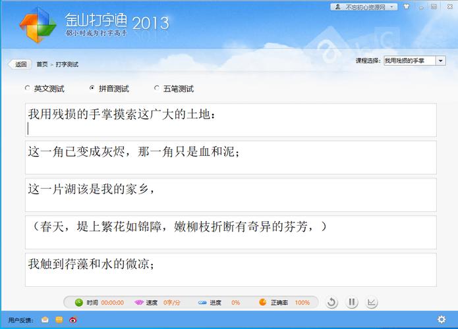Pause the typing test
The height and width of the screenshot is (329, 458).
click(x=352, y=302)
